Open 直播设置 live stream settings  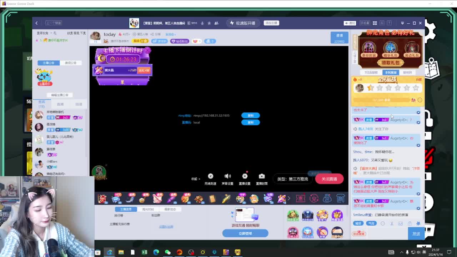tap(245, 179)
